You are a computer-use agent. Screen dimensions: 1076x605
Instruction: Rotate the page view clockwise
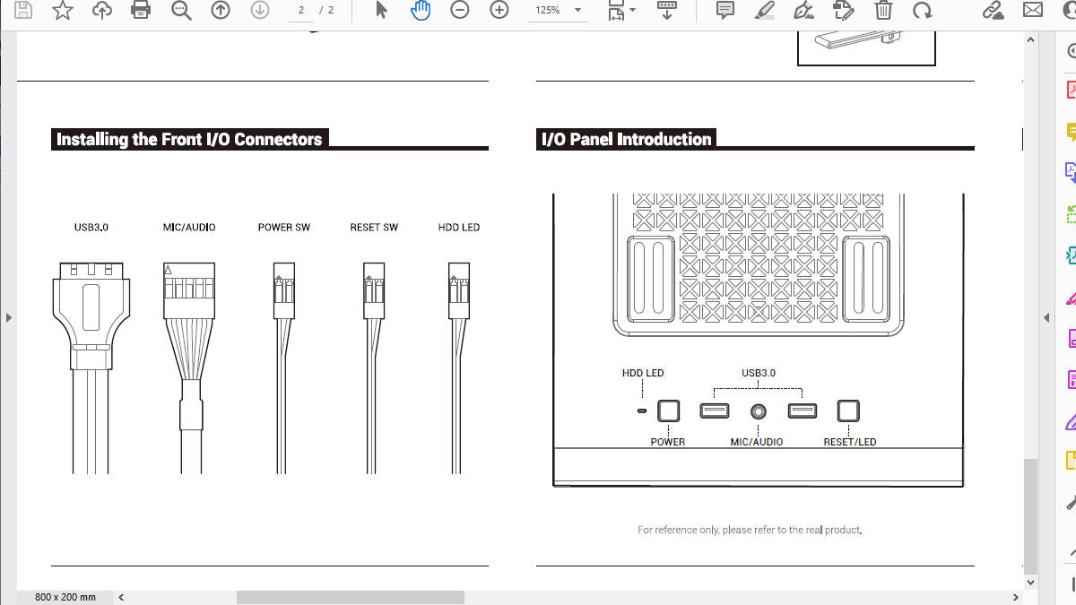[922, 11]
